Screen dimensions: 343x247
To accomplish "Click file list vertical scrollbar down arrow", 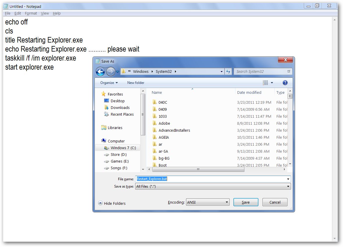I will tap(290, 164).
